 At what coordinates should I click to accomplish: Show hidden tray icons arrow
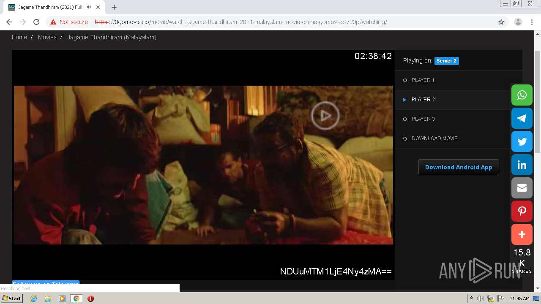pos(471,299)
